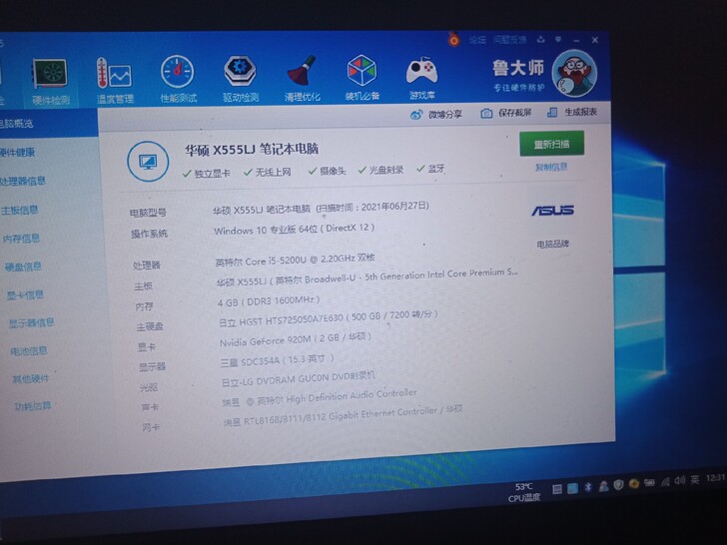This screenshot has width=727, height=545.
Task: Click the volume speaker tray icon
Action: click(x=680, y=480)
